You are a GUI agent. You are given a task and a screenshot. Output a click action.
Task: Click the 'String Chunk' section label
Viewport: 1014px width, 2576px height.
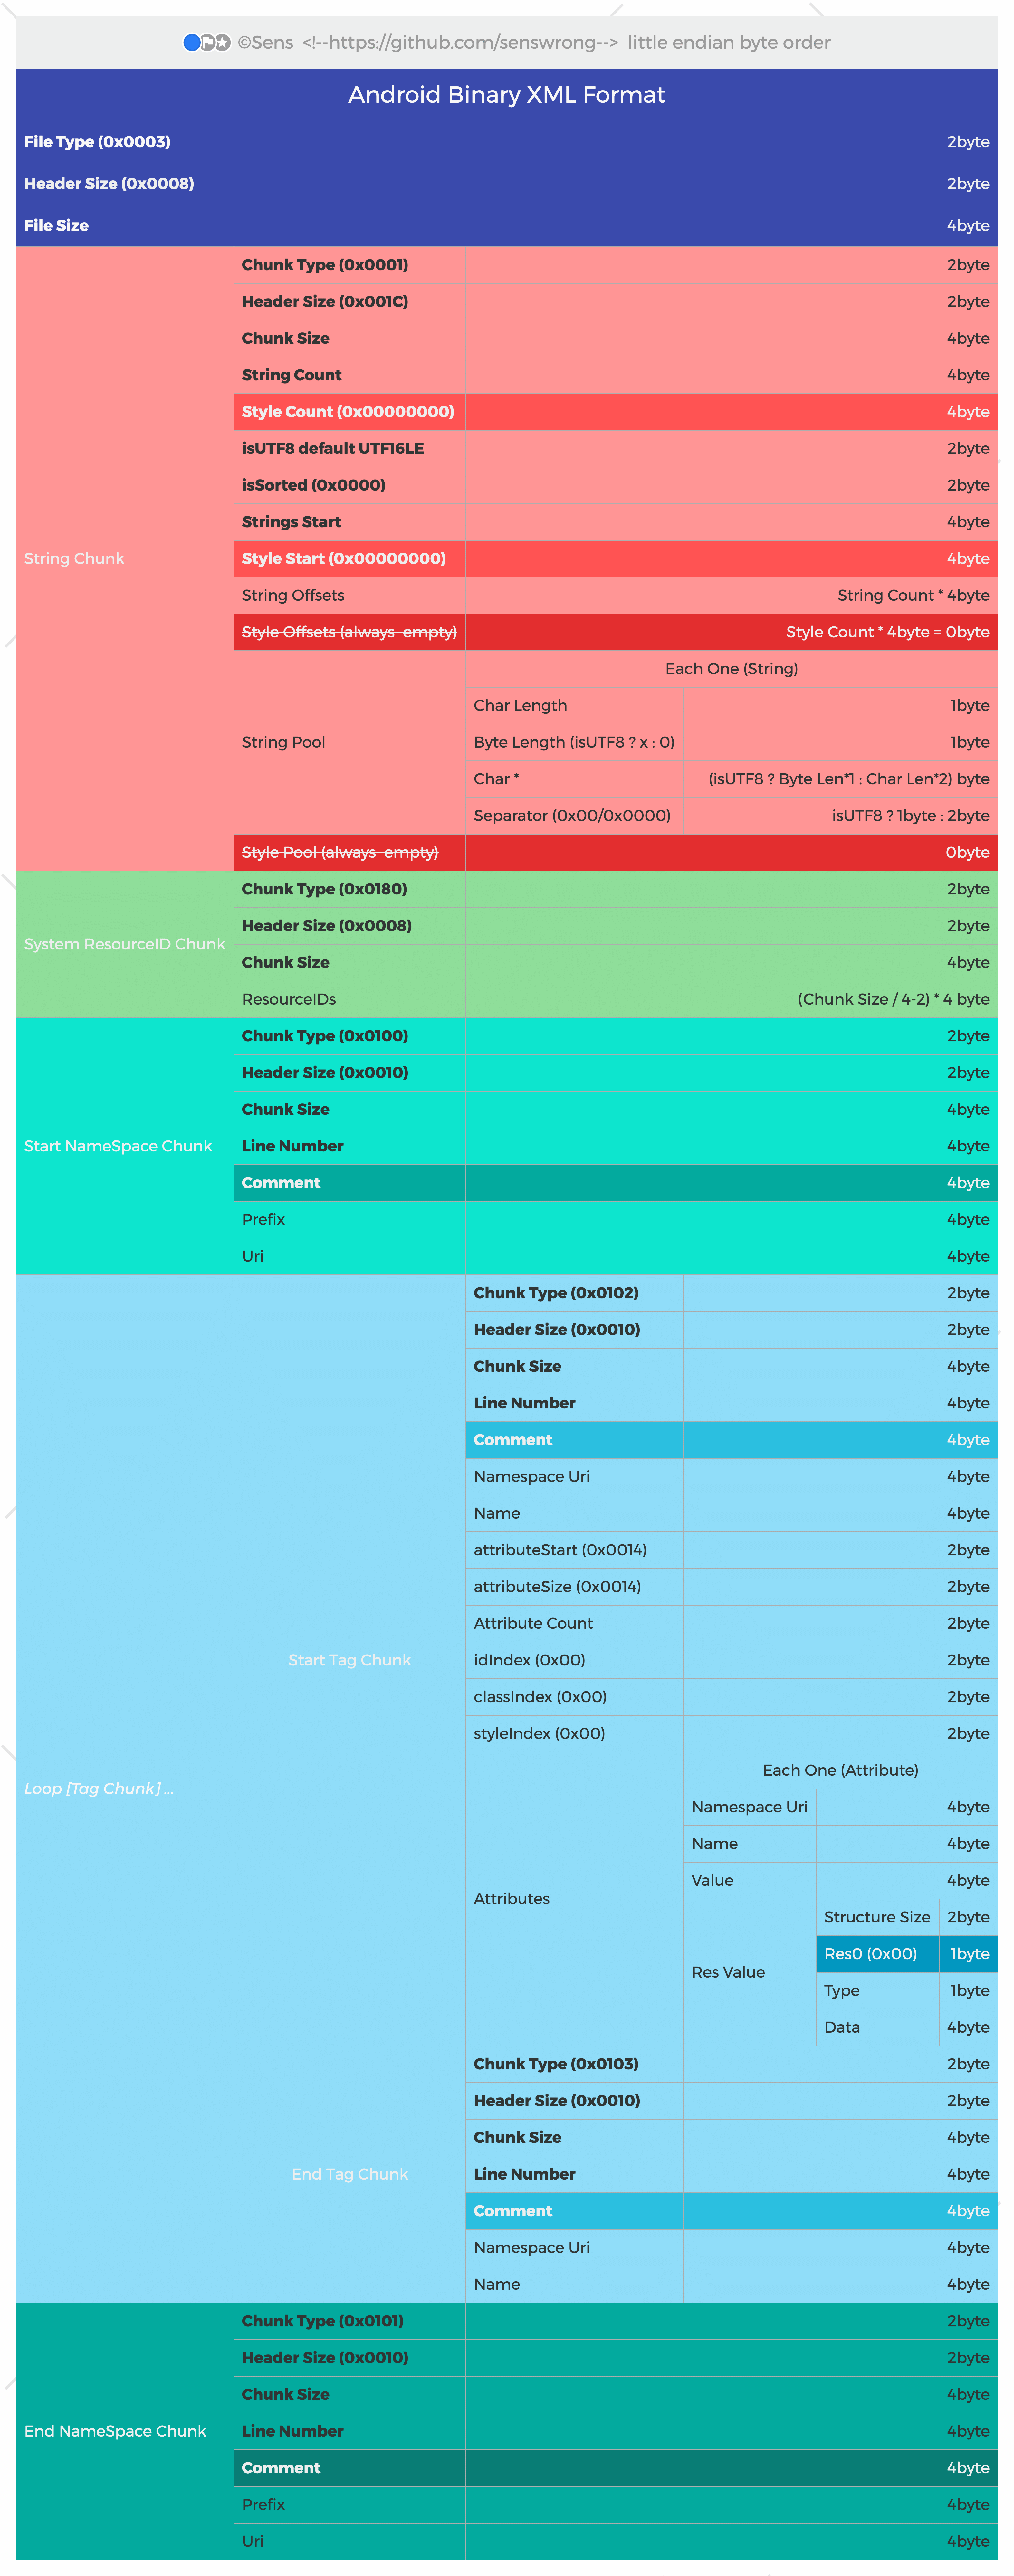(x=74, y=559)
